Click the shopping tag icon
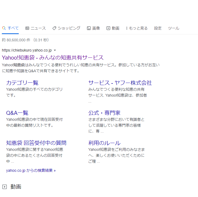198x197 pixels. click(x=54, y=28)
